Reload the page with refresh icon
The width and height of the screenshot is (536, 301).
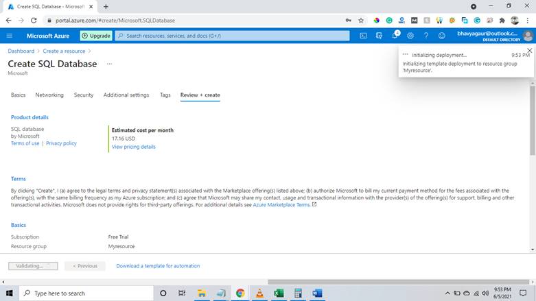[34, 21]
